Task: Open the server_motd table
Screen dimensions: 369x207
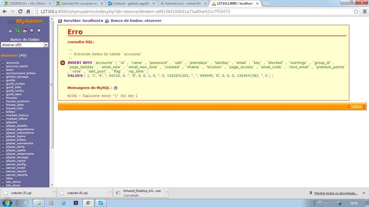Action: click(x=15, y=168)
